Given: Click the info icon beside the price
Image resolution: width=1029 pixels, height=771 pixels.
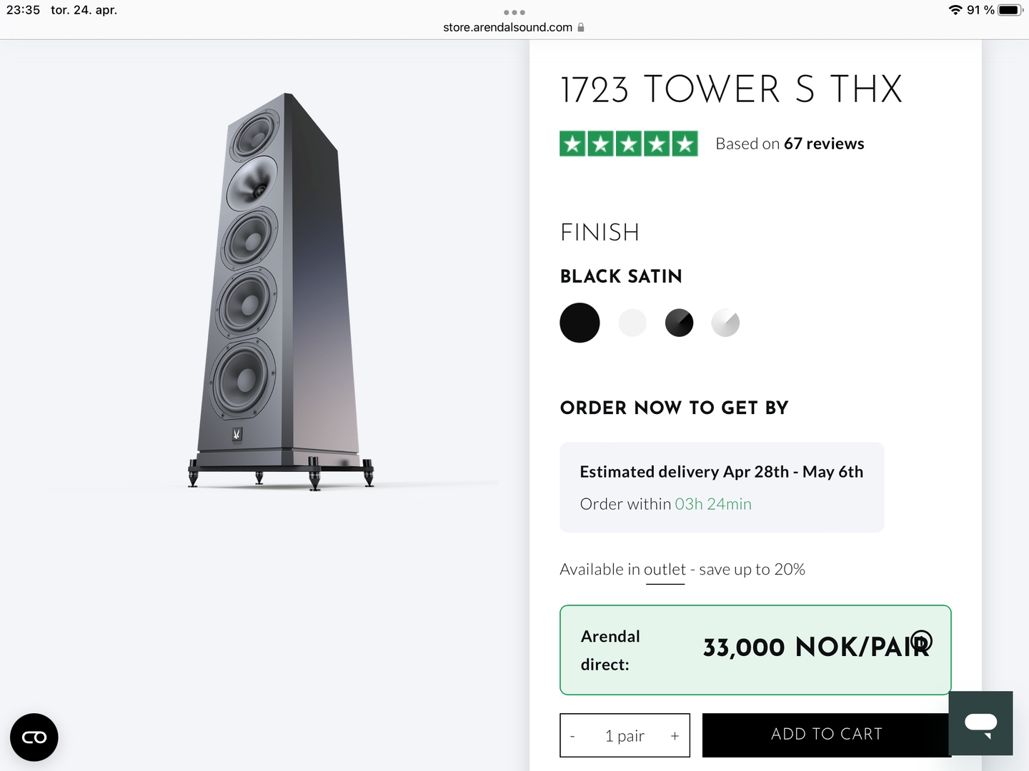Looking at the screenshot, I should click(x=922, y=640).
